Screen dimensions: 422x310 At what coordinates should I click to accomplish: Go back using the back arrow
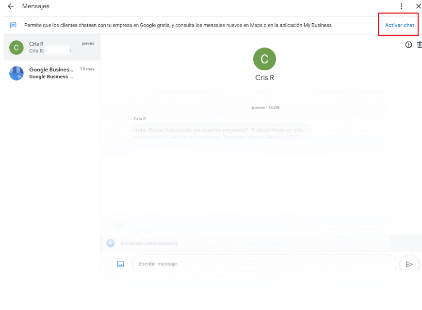pyautogui.click(x=11, y=6)
